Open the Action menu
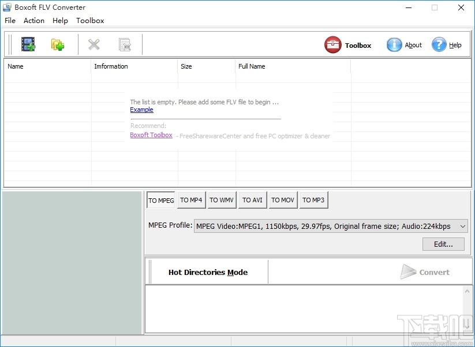 pyautogui.click(x=33, y=20)
